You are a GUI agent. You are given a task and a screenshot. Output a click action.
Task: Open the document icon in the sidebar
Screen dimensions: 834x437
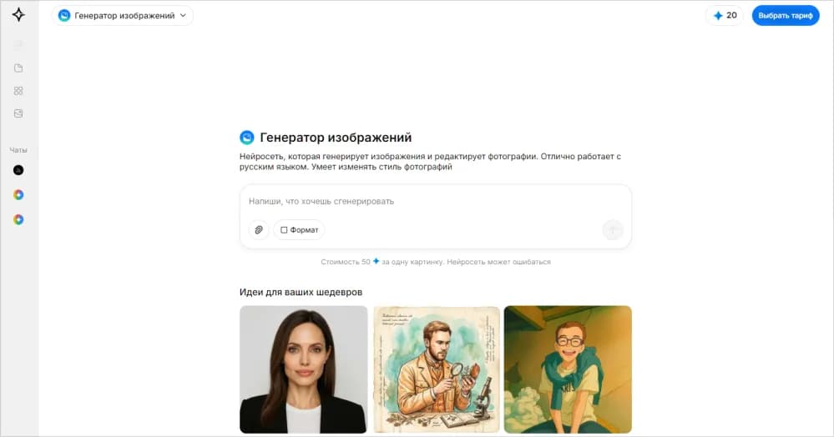18,68
